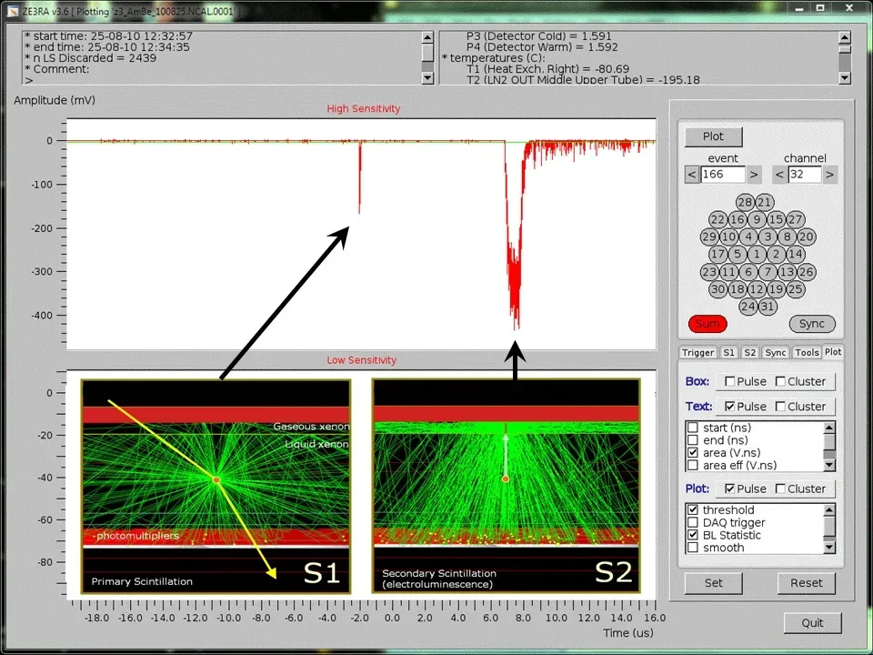This screenshot has width=873, height=655.
Task: Select PMT channel 20 on the array
Action: point(806,237)
